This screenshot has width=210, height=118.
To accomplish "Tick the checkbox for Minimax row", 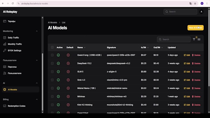I will coord(52,96).
